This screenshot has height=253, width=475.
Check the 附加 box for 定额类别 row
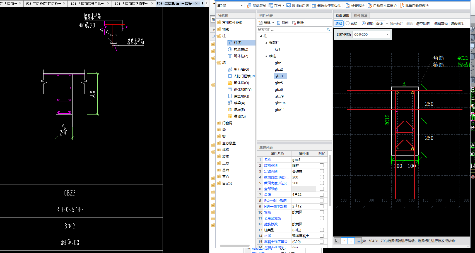(x=322, y=171)
